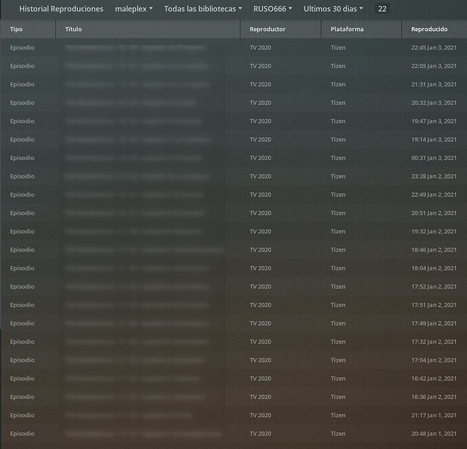Click TV 2020 in the 22:45 Jan 3 row
The height and width of the screenshot is (449, 467).
(x=261, y=47)
